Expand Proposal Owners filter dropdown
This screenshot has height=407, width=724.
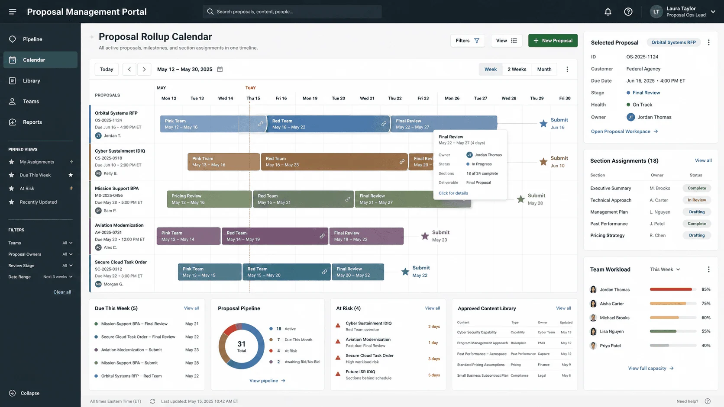[68, 254]
